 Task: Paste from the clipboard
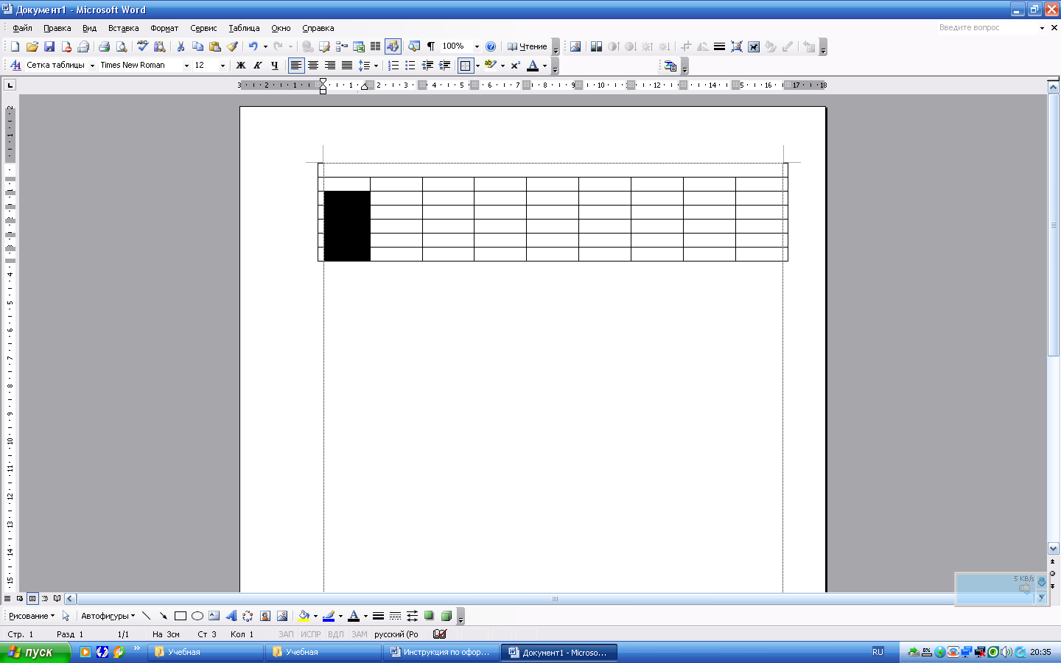click(x=214, y=46)
